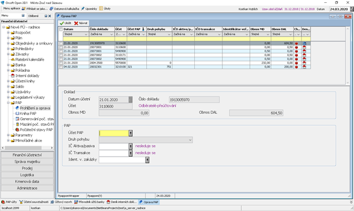The width and height of the screenshot is (354, 211).
Task: Click the red X Návrat icon
Action: coord(76,23)
